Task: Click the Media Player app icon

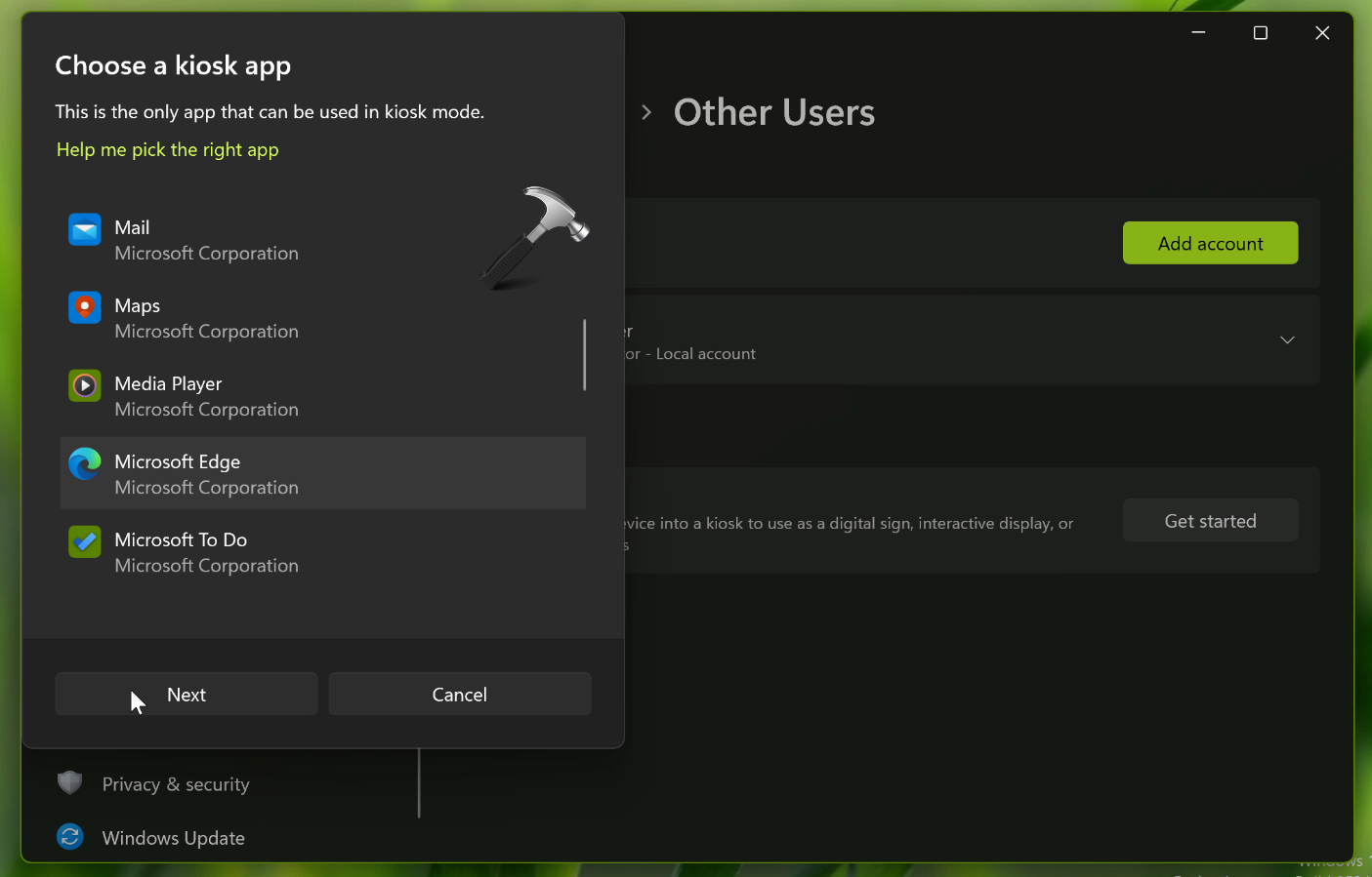Action: 85,386
